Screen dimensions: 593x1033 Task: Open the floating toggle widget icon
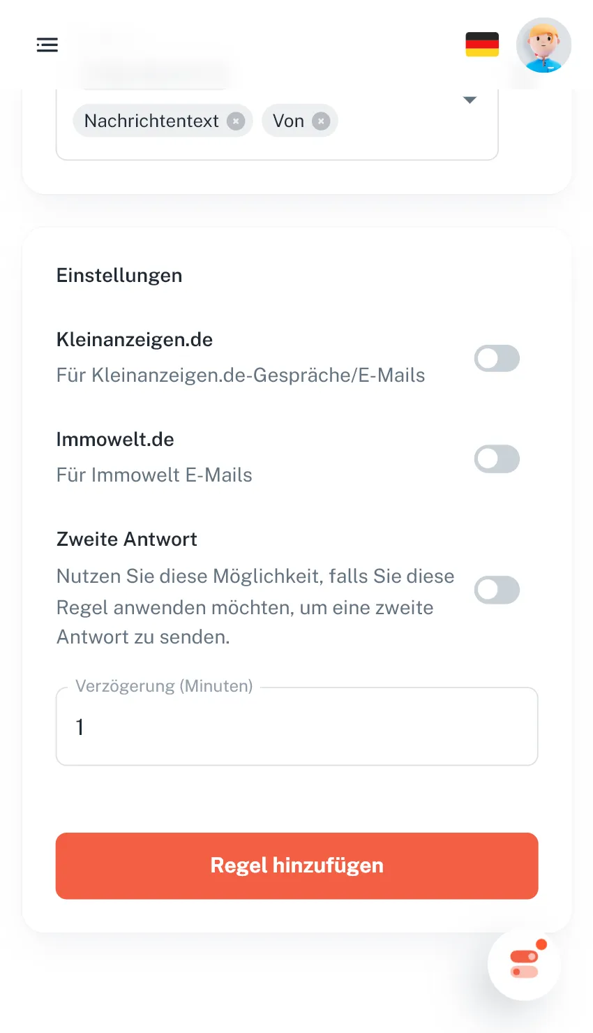coord(525,965)
